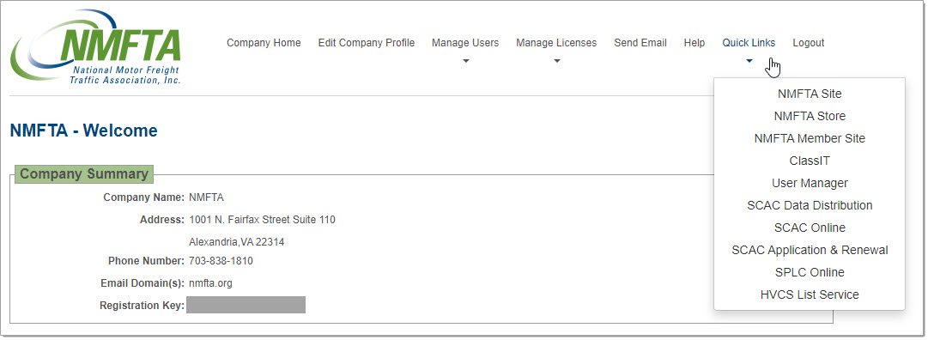Expand the Manage Licenses dropdown arrow
Viewport: 928px width, 340px height.
557,61
